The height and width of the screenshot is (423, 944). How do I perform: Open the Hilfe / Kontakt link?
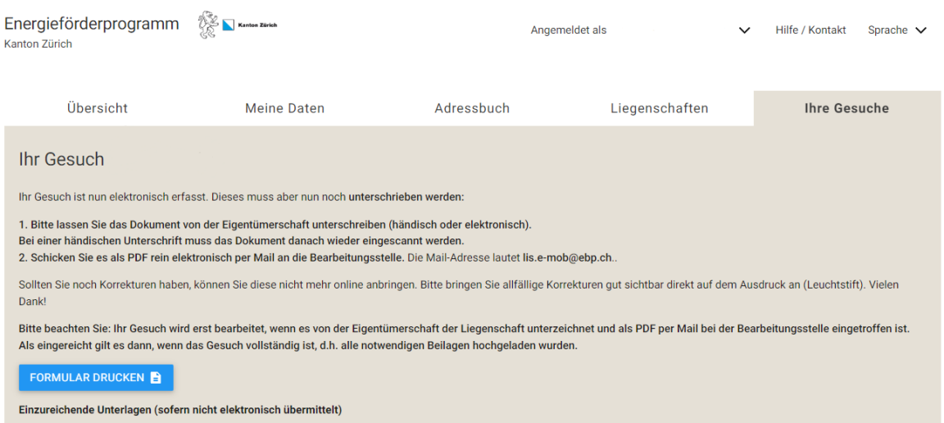810,30
